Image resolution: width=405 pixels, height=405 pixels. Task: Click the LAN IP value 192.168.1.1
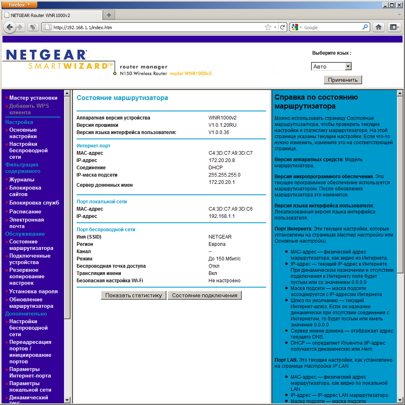(222, 216)
